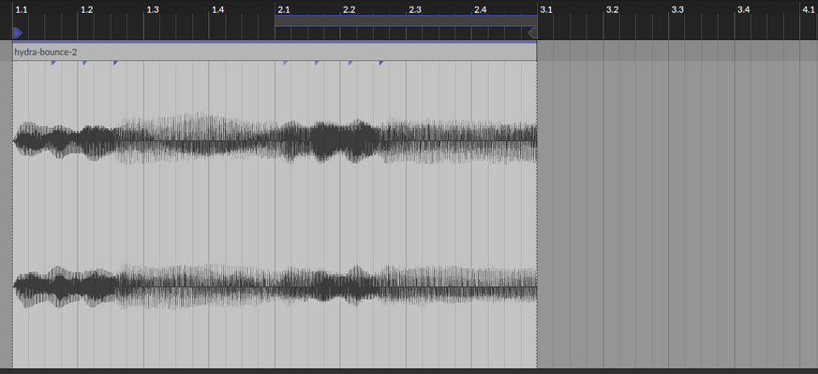Select the last onset marker before 2.3
The image size is (818, 374).
tap(381, 63)
